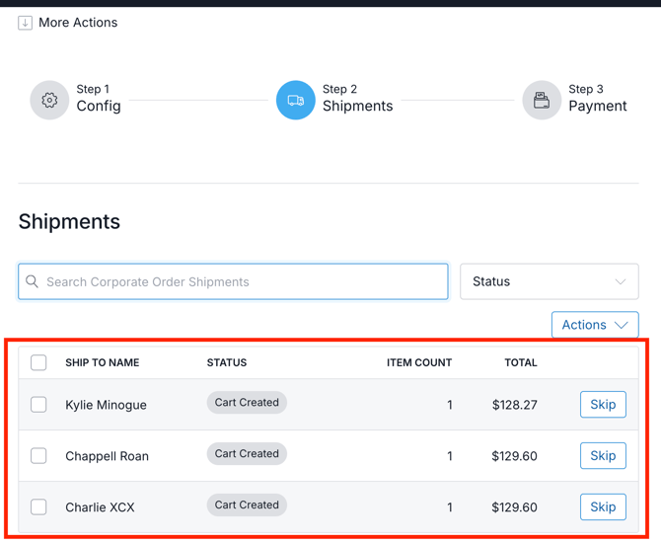Screen dimensions: 661x544
Task: Click the More Actions down-arrow icon
Action: coord(26,23)
